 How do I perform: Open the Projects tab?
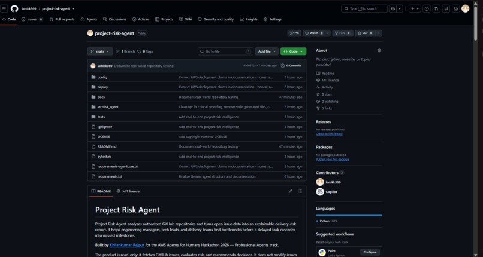tap(164, 19)
